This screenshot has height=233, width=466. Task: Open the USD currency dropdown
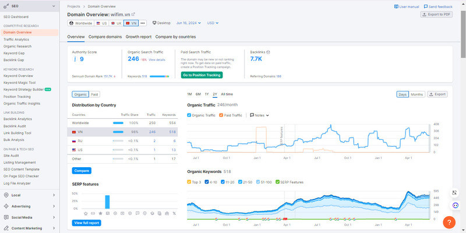pyautogui.click(x=212, y=23)
